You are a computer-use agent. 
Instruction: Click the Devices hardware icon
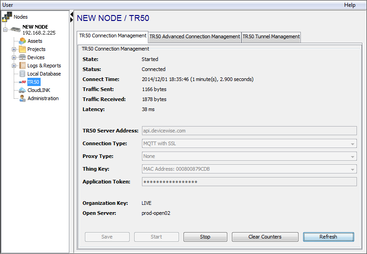(22, 57)
